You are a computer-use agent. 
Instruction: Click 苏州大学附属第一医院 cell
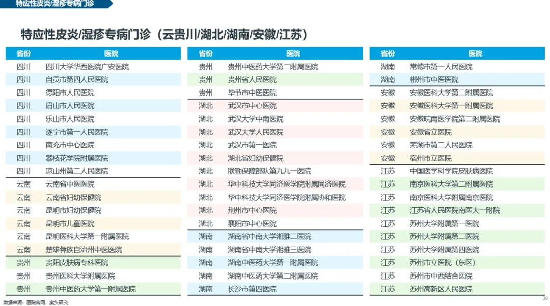point(445,223)
